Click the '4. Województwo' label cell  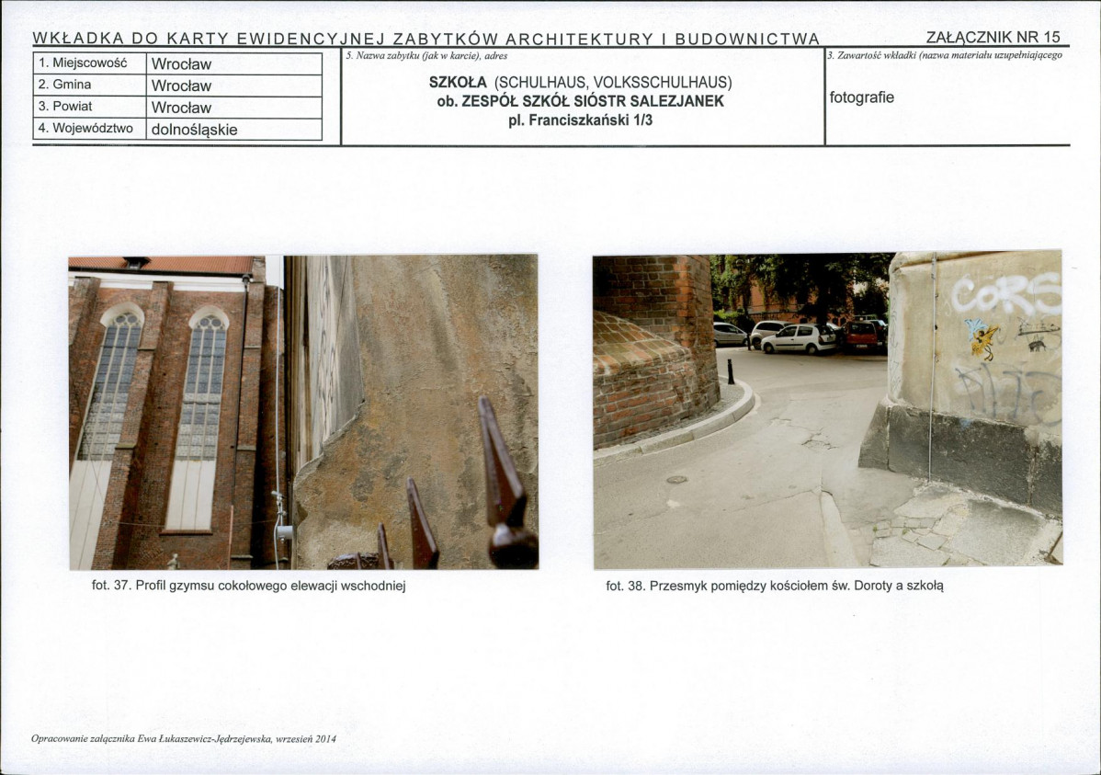coord(85,129)
